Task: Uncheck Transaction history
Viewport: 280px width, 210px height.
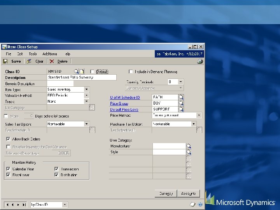Action: [x=56, y=169]
